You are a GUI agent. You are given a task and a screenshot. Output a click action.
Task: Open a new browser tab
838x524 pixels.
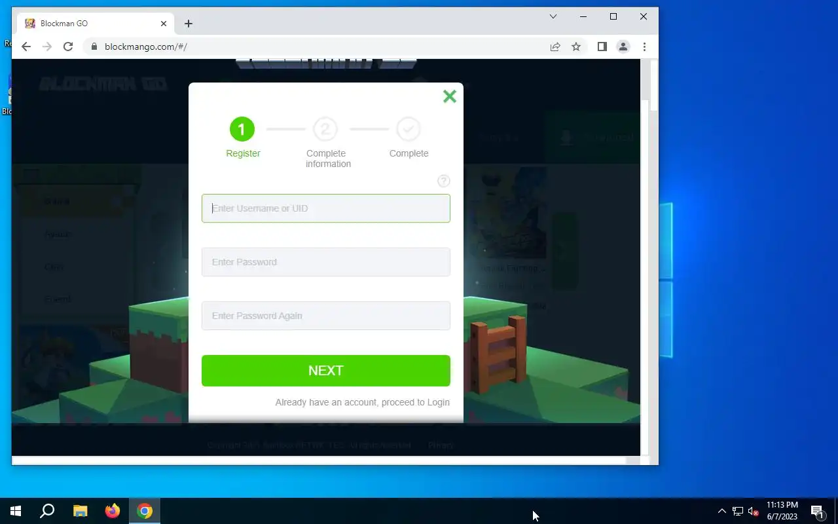[189, 24]
